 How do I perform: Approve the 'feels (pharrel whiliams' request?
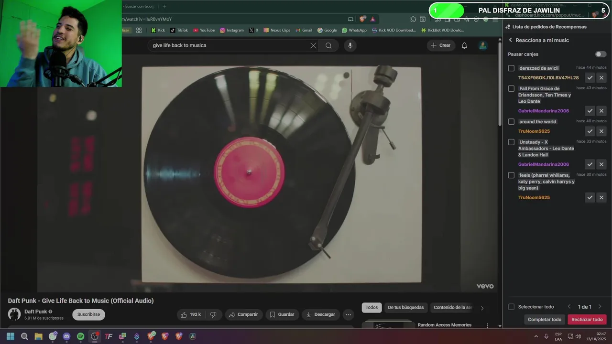point(590,197)
